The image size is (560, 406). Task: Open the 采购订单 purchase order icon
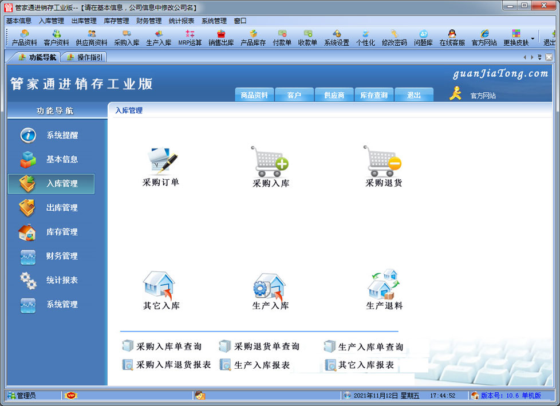pyautogui.click(x=161, y=162)
